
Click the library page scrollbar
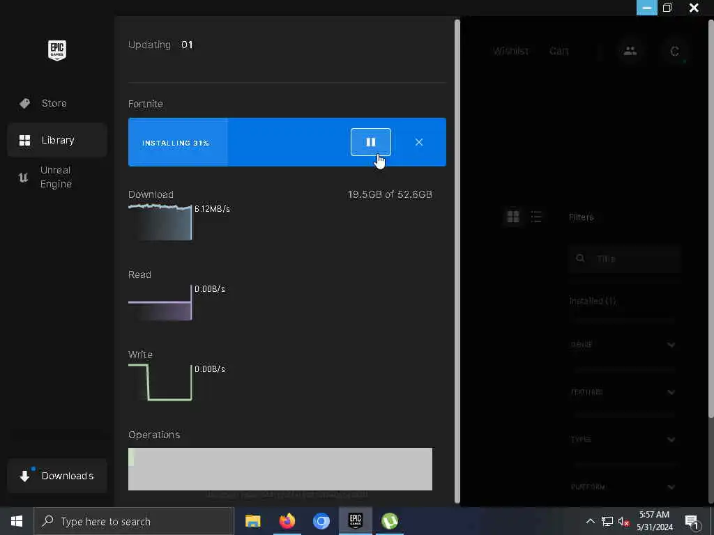pos(711,218)
